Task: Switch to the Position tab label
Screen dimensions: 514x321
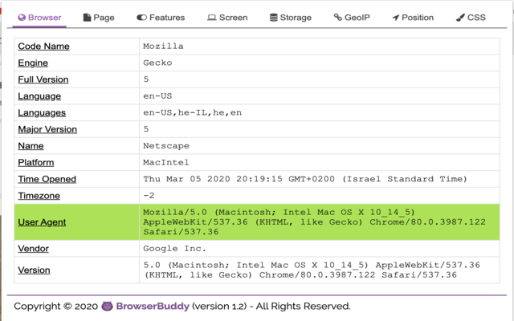Action: [418, 18]
